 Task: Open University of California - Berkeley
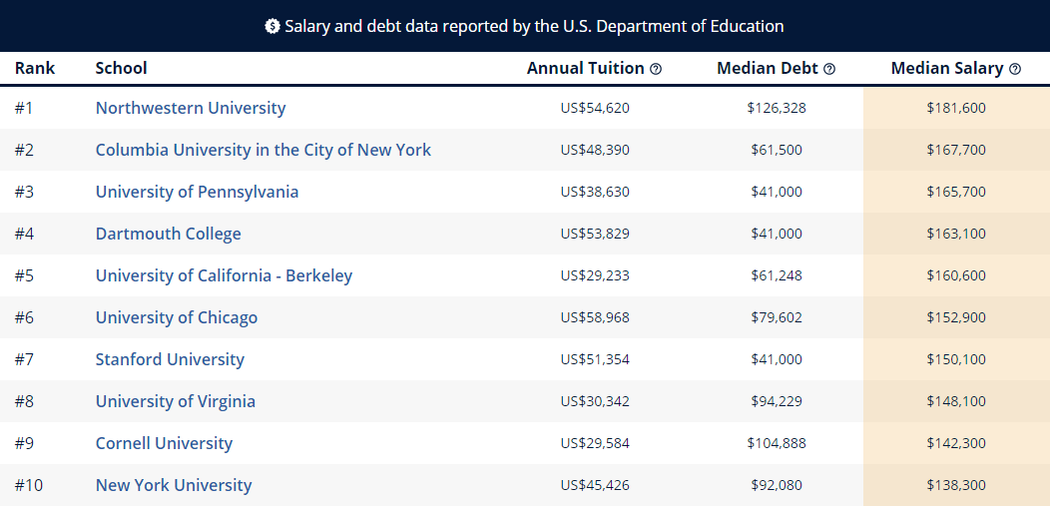[x=224, y=275]
